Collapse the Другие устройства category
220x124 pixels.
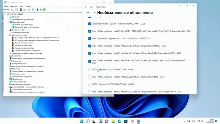click(x=8, y=35)
